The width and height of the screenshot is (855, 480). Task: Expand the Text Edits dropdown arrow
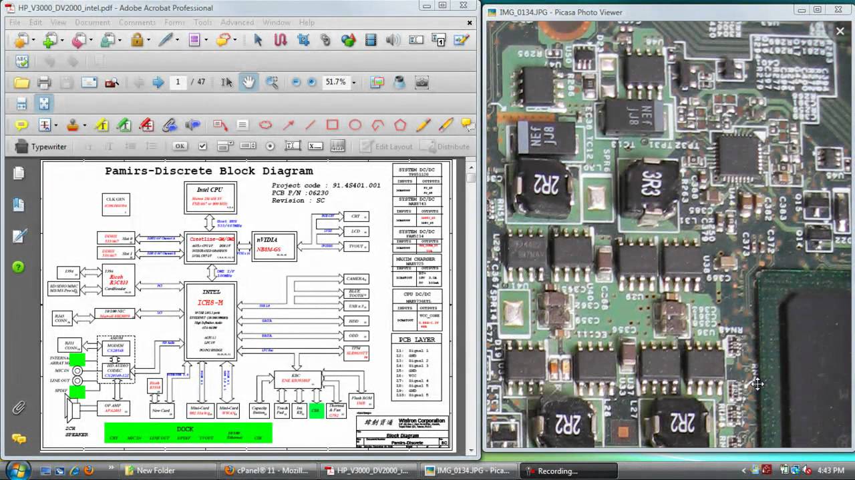coord(56,126)
